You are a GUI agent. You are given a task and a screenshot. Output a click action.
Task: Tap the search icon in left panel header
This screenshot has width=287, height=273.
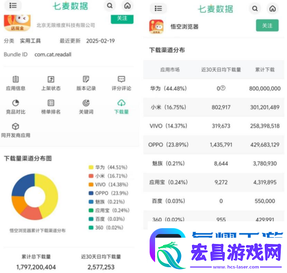(110, 6)
